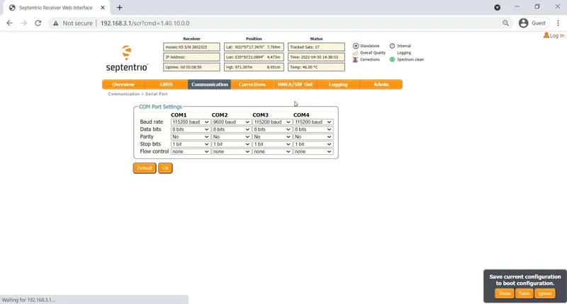Open COM4 Stop bits dropdown
567x304 pixels.
[x=313, y=144]
